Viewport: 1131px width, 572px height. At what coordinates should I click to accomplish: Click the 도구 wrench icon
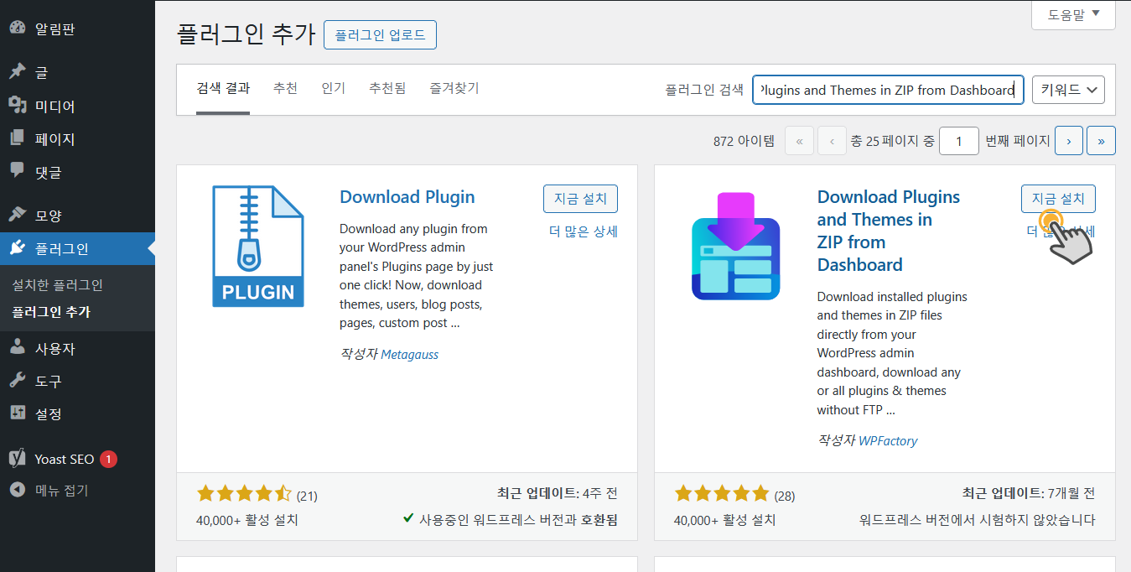click(18, 381)
